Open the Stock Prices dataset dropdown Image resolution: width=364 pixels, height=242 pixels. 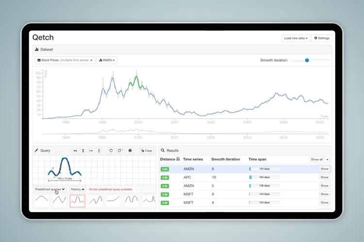(64, 60)
